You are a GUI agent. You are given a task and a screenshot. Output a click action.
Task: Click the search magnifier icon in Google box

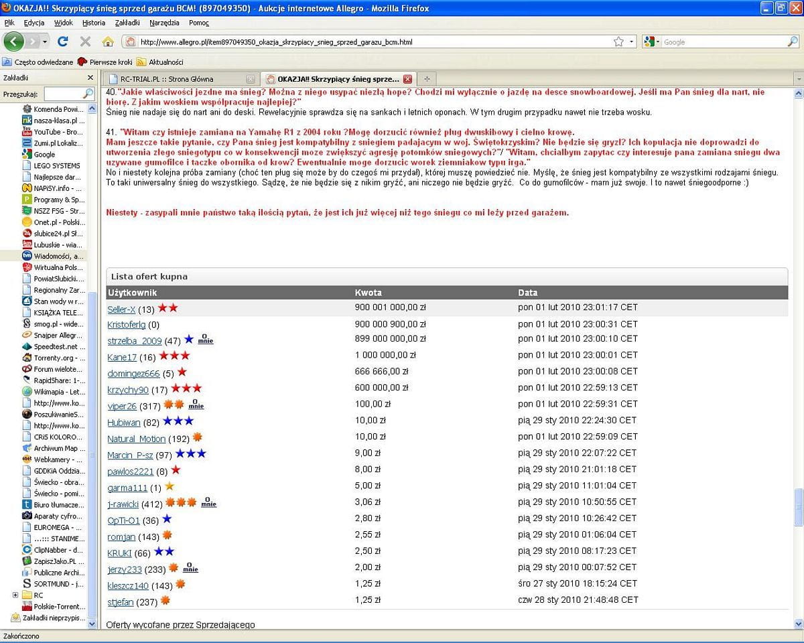[792, 42]
